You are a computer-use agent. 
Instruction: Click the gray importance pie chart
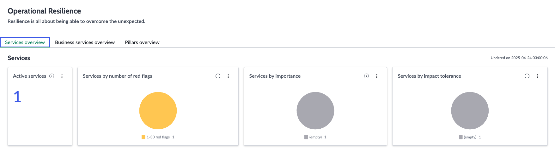point(315,110)
